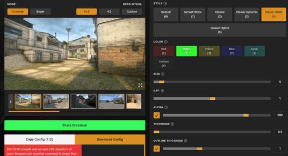Expand the map preview to fullscreen
Screen dimensions: 288x156
(x=140, y=85)
